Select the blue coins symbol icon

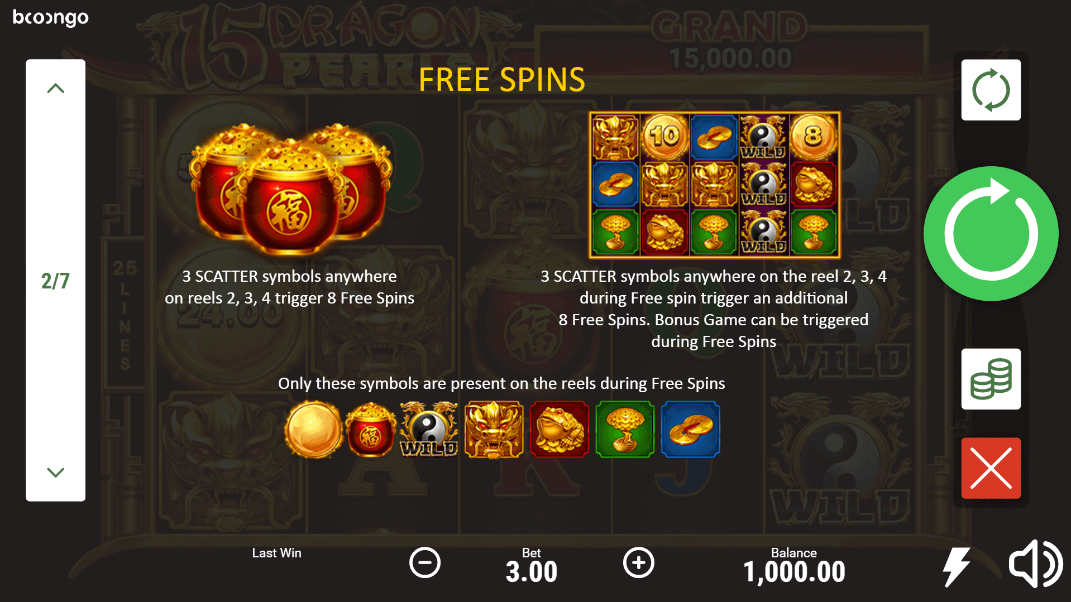(x=690, y=429)
